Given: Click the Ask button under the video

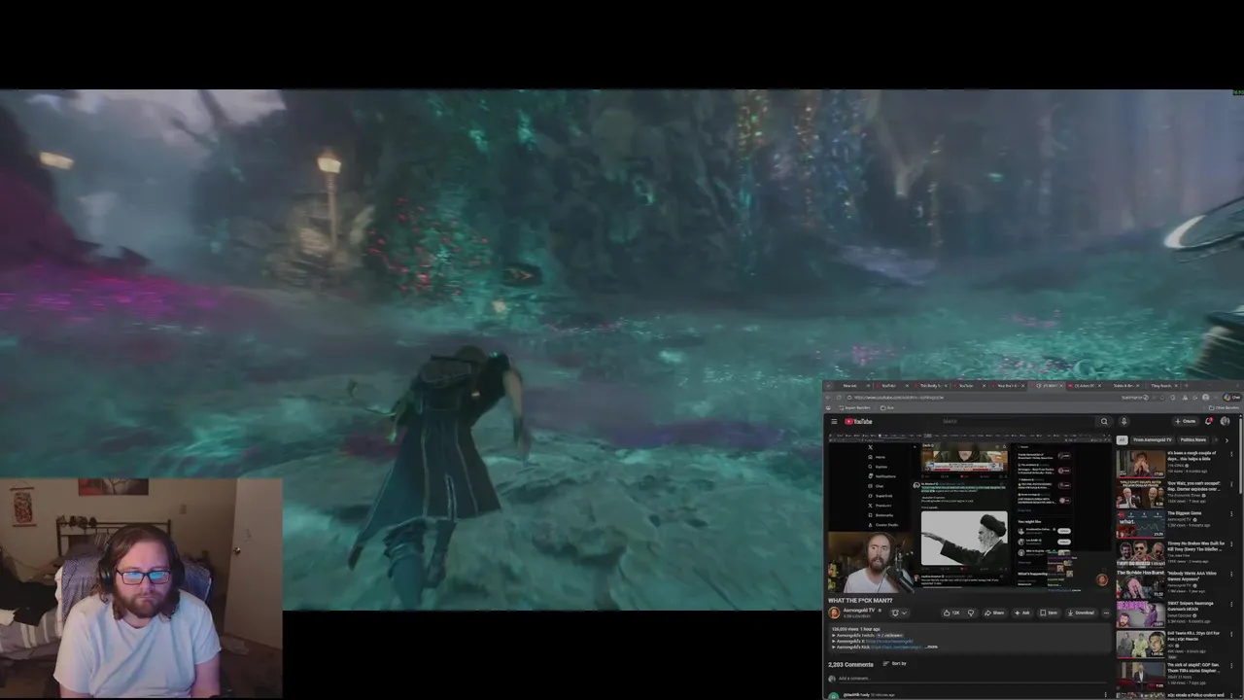Looking at the screenshot, I should click(x=1022, y=612).
